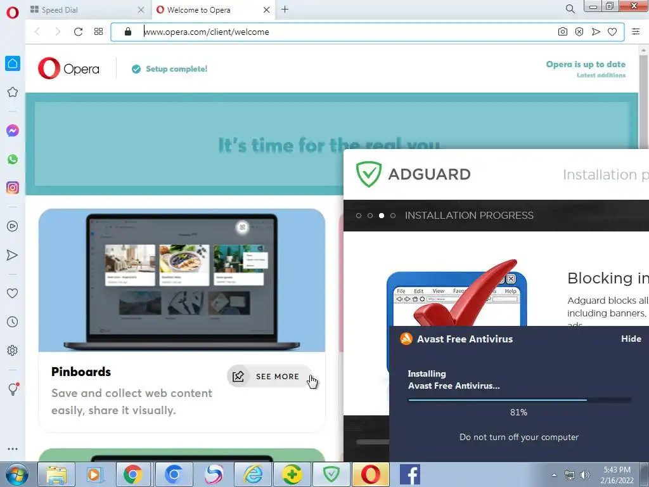Select the fourth Adguard step dot

(x=393, y=216)
